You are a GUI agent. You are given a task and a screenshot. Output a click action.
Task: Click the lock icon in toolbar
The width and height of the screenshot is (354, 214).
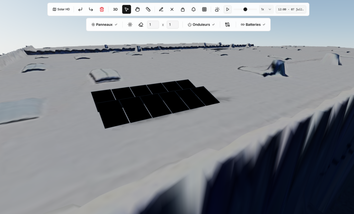pos(183,9)
